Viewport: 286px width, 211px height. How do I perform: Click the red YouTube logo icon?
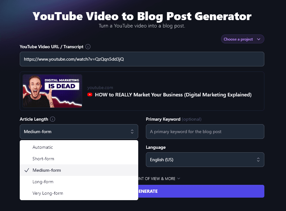coord(90,95)
